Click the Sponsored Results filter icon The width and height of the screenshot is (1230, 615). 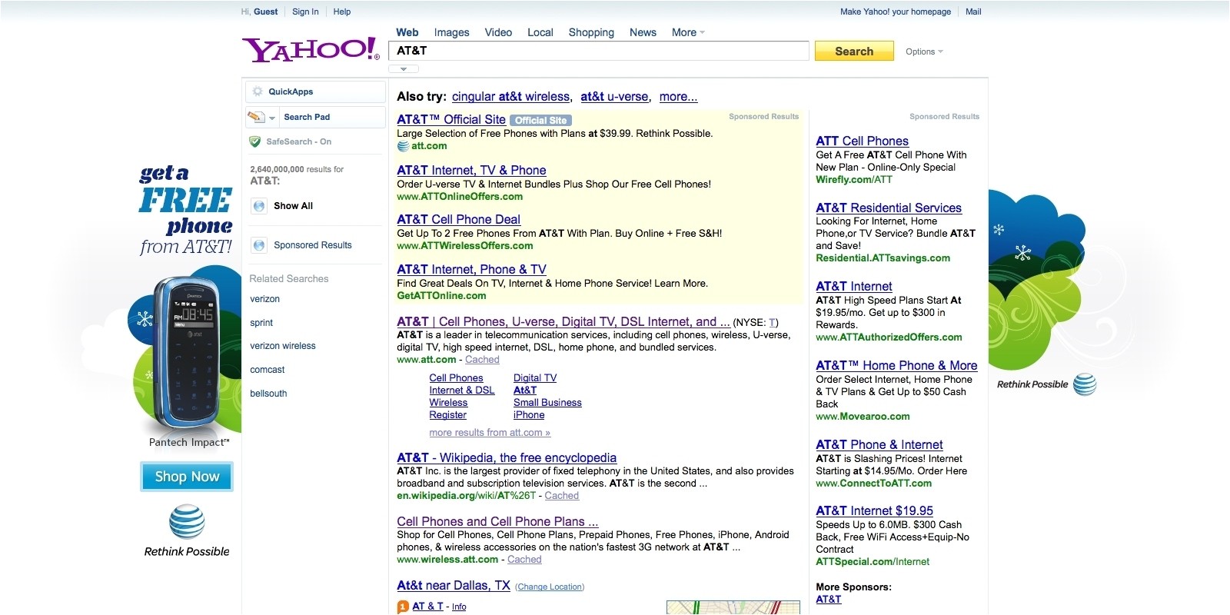[x=259, y=245]
